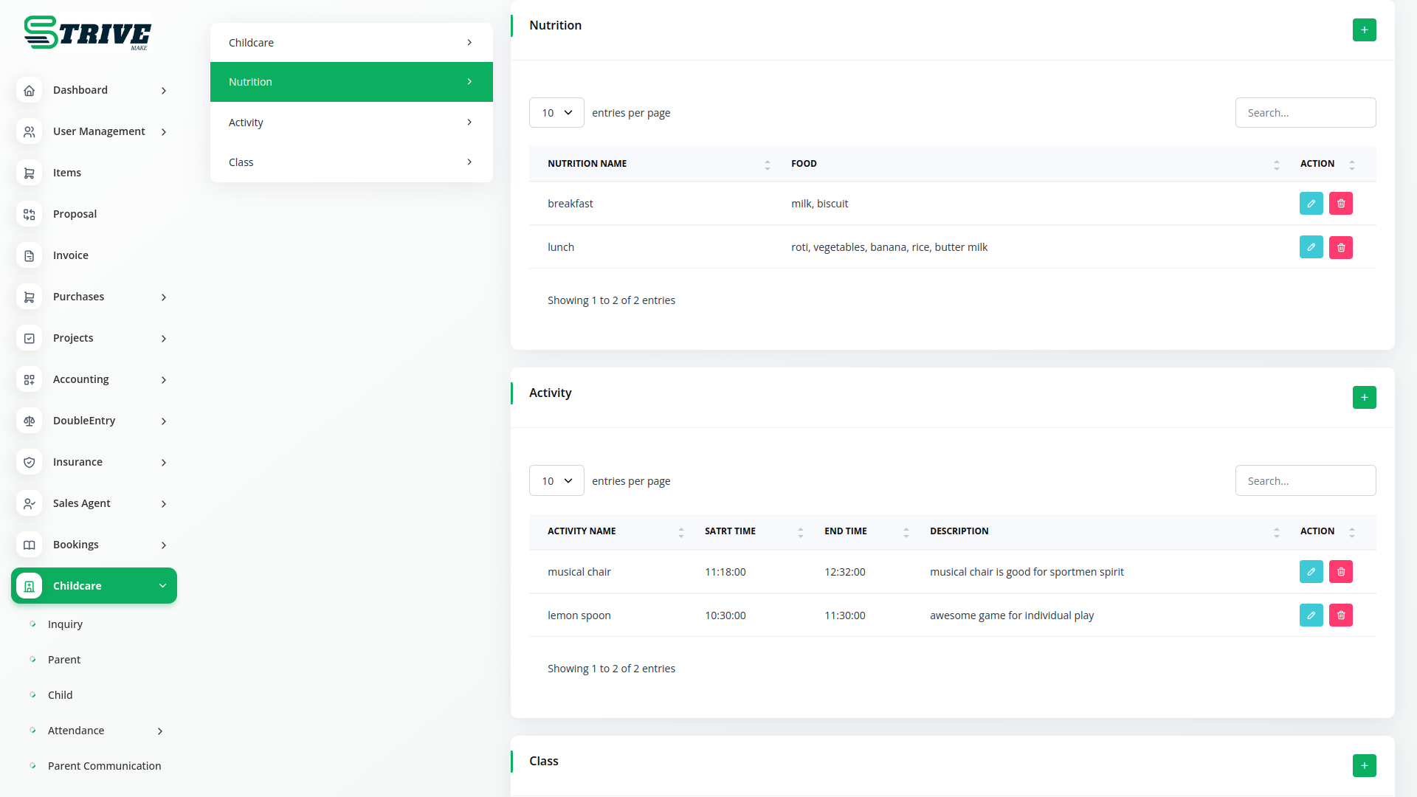Click the Insurance shield icon

pyautogui.click(x=30, y=462)
